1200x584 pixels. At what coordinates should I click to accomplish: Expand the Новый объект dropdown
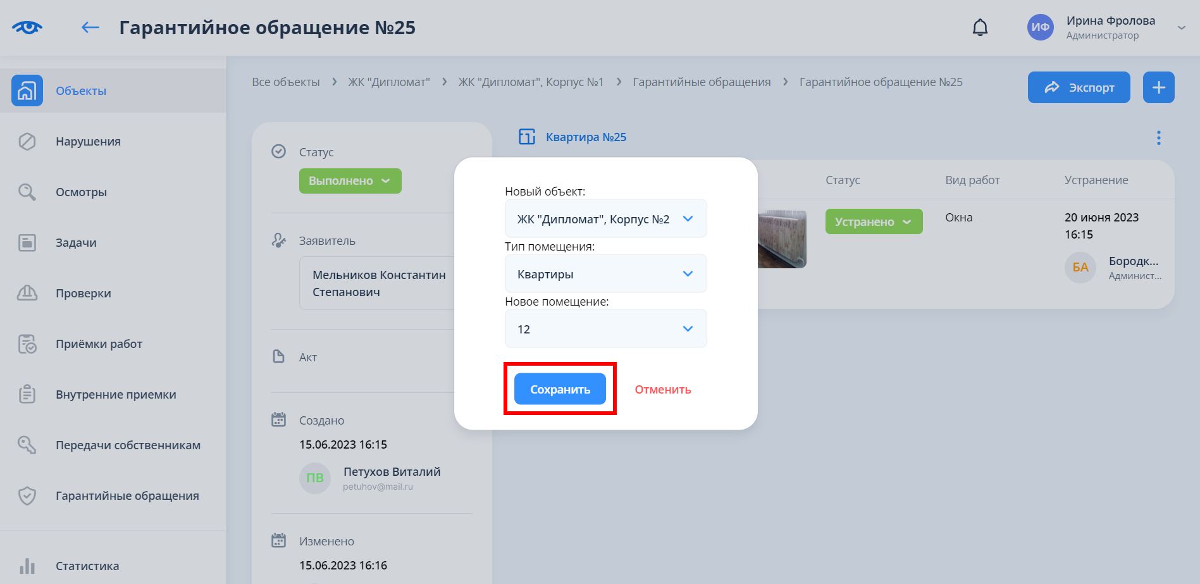(605, 219)
